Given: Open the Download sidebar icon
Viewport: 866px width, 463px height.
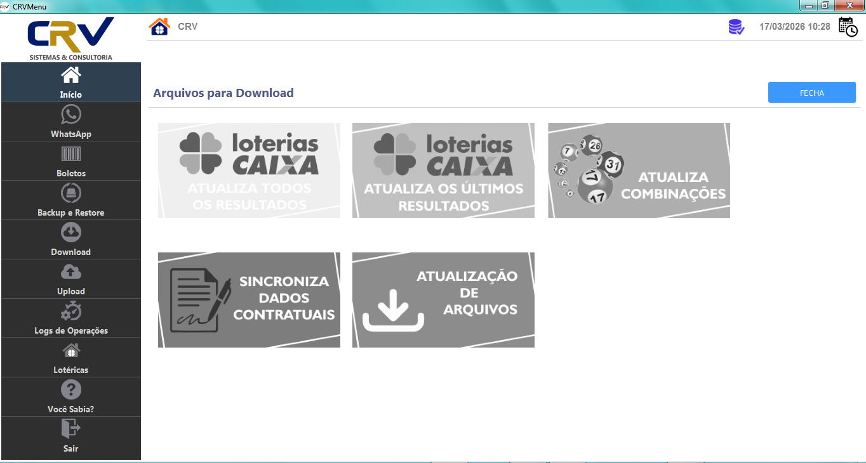Looking at the screenshot, I should 70,233.
